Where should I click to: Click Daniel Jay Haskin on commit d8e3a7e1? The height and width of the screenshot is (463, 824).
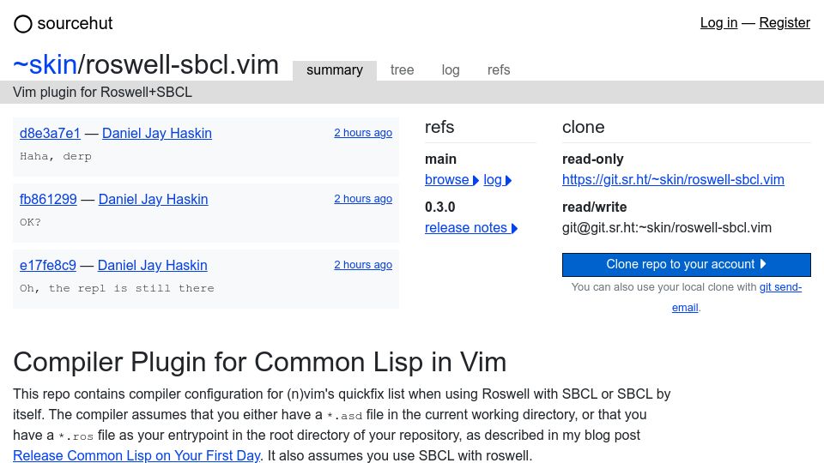coord(156,134)
